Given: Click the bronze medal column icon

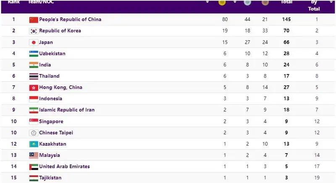Looking at the screenshot, I should [x=265, y=3].
